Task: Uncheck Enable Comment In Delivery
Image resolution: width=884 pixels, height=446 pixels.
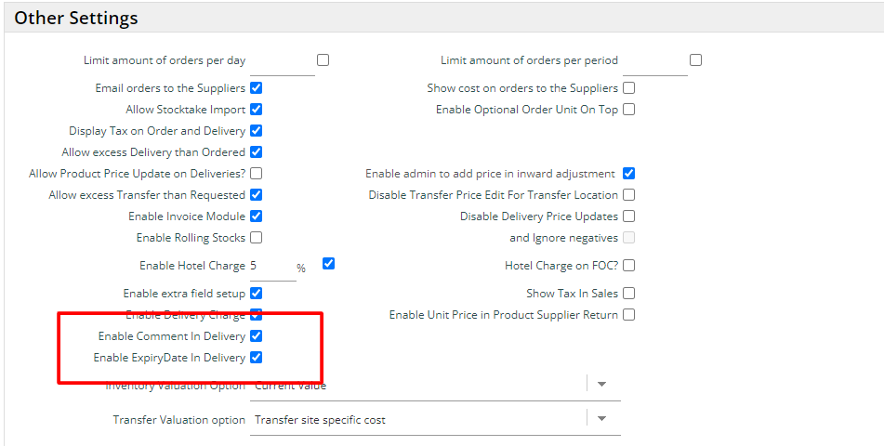Action: click(x=256, y=336)
